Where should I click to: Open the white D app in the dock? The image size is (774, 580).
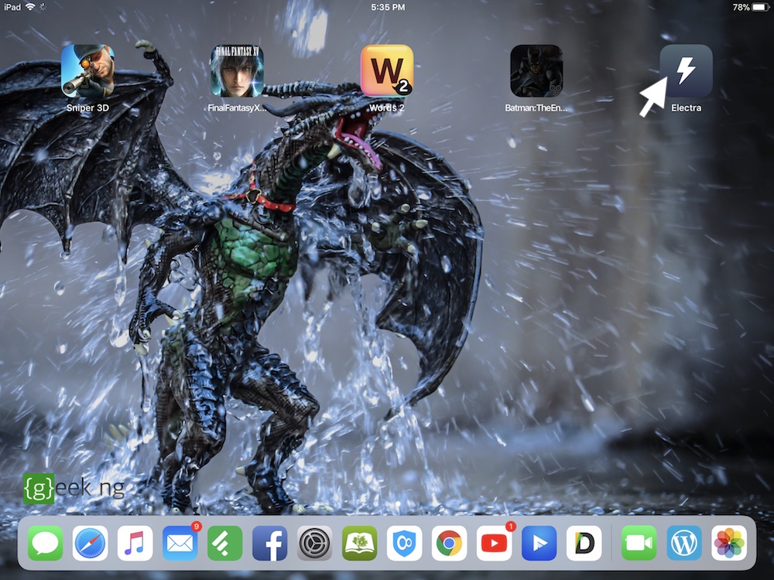point(584,543)
